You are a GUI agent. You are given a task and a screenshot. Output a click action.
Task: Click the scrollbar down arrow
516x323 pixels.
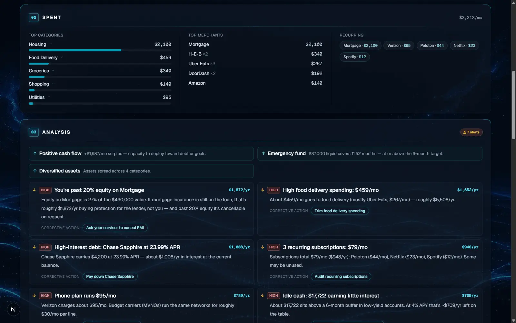[513, 320]
